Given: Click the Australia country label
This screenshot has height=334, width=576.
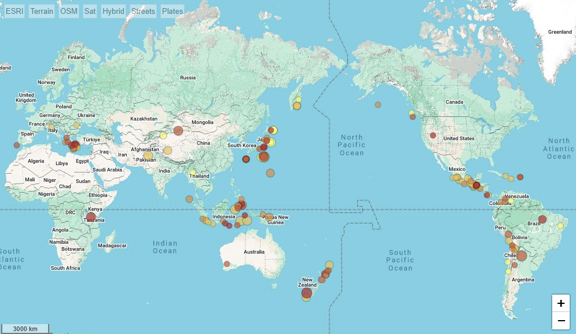Looking at the screenshot, I should [254, 252].
